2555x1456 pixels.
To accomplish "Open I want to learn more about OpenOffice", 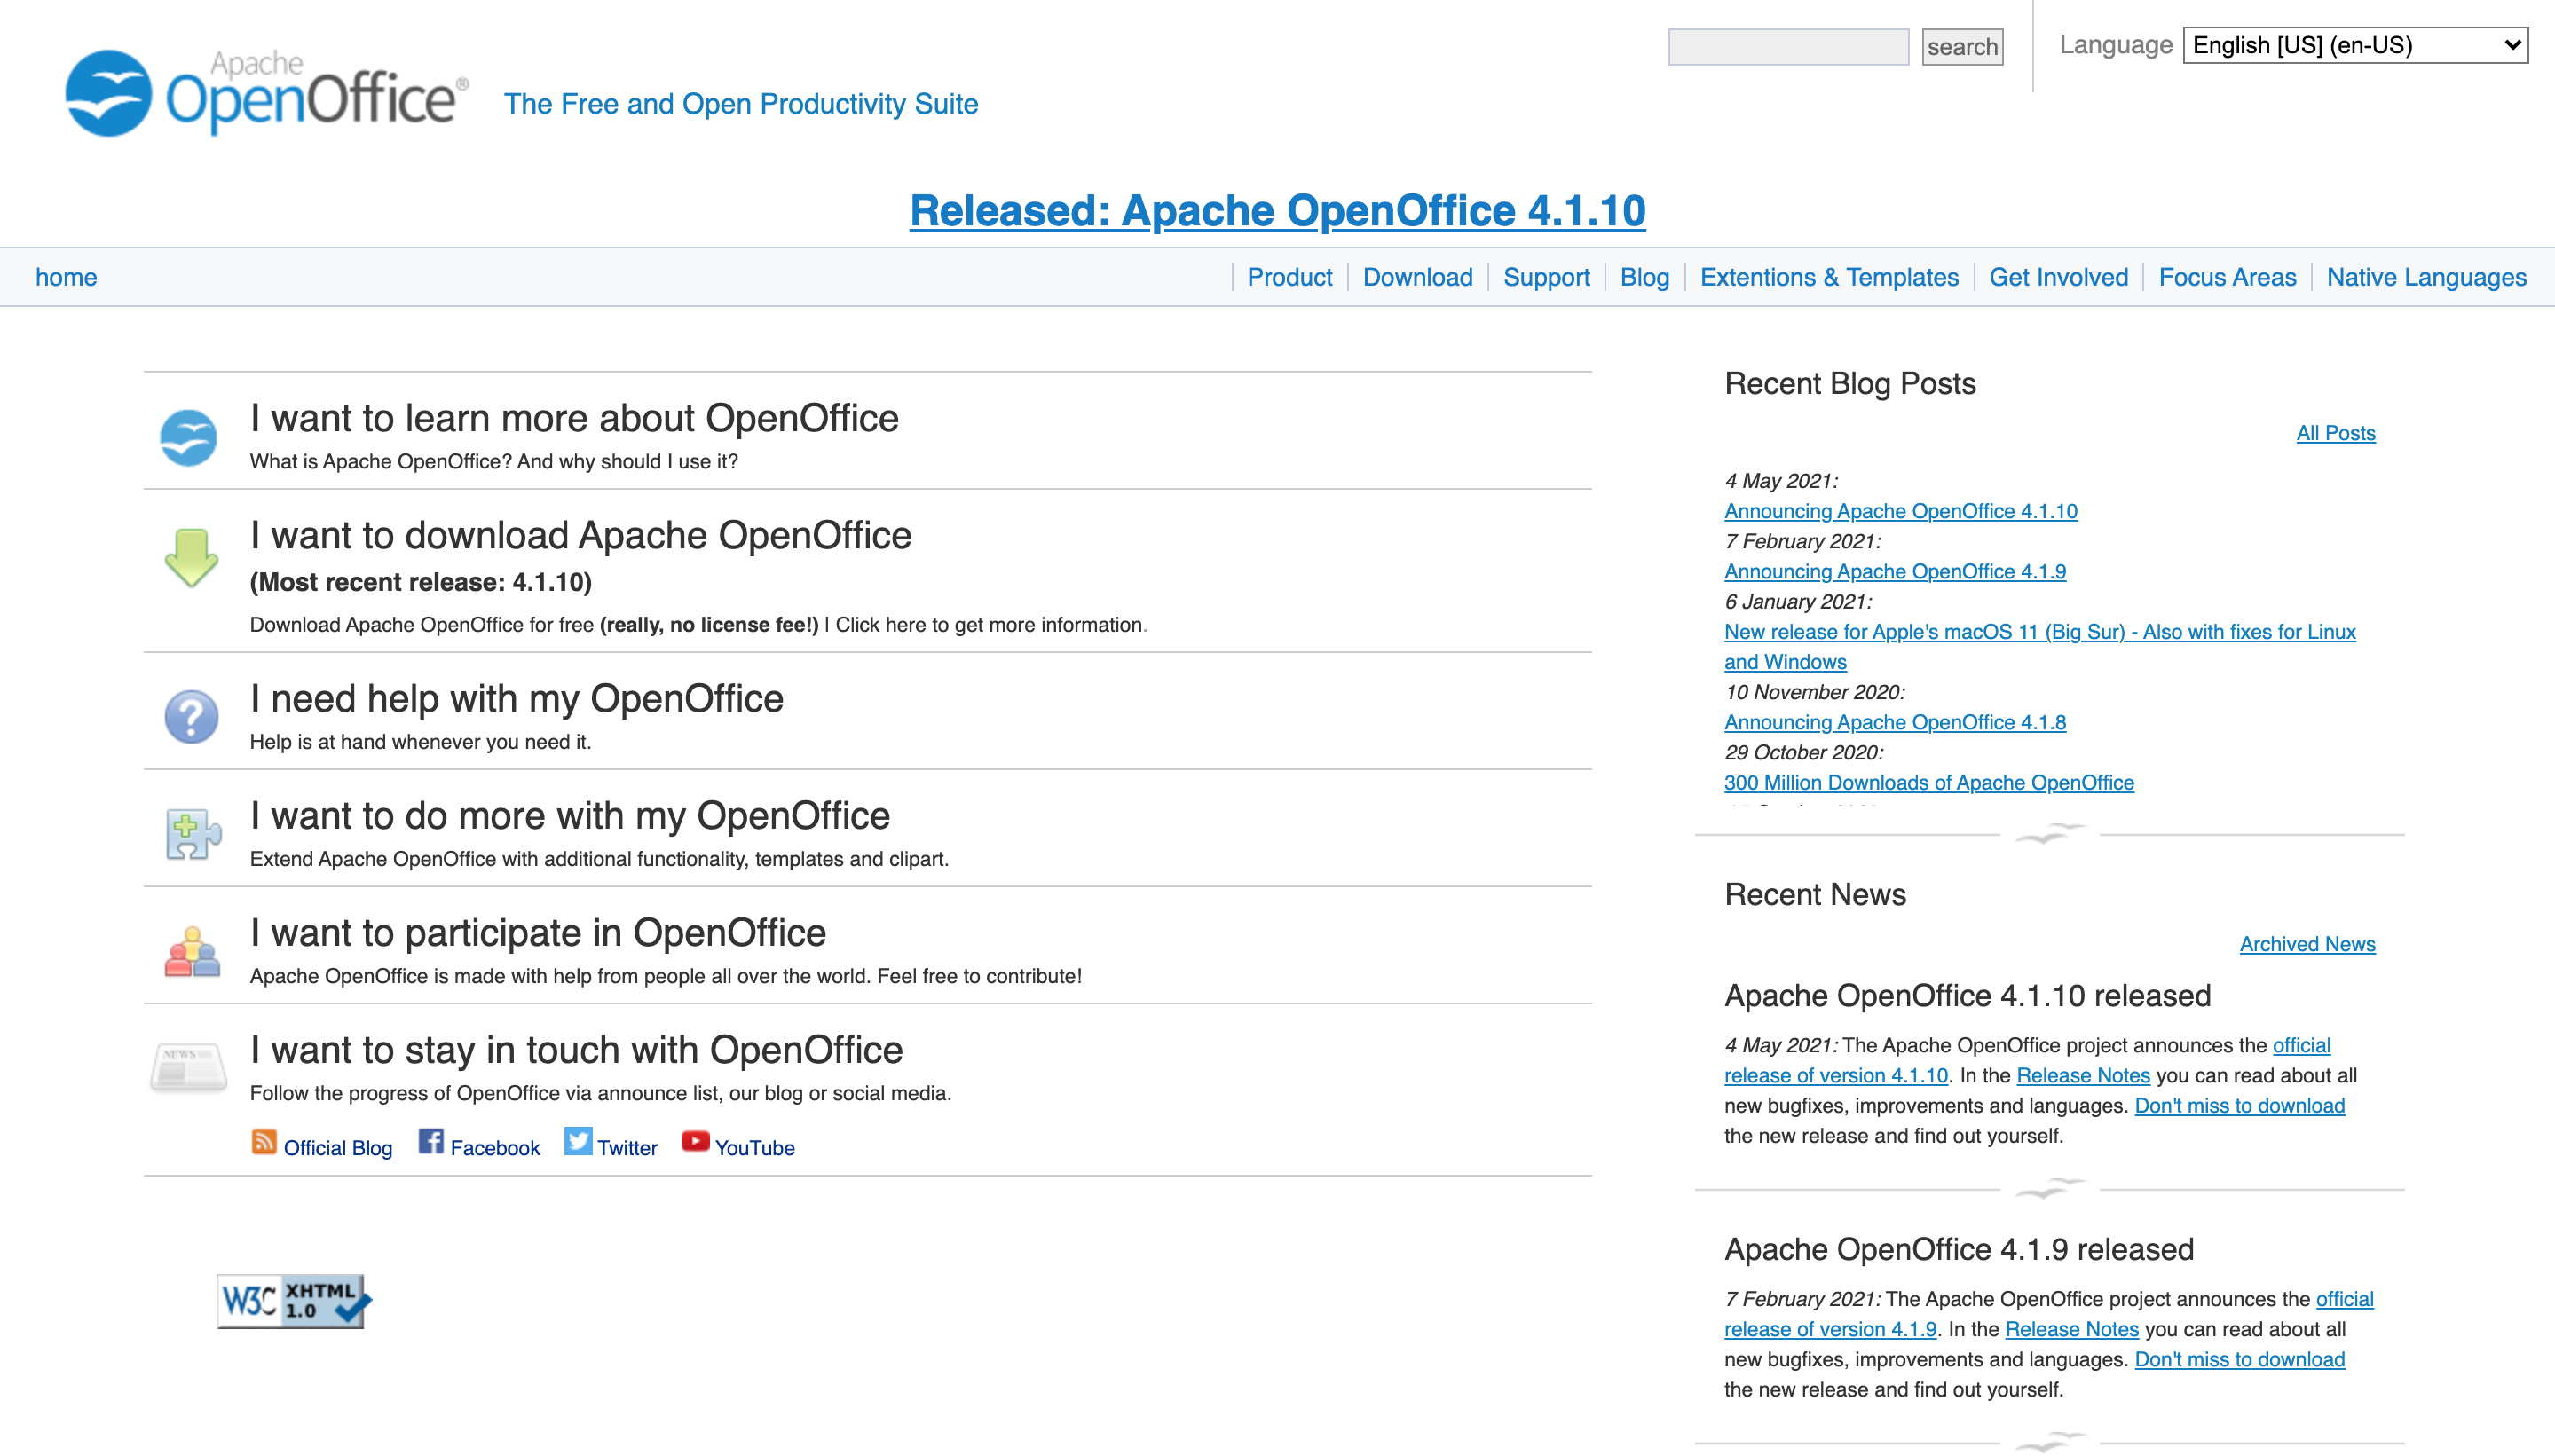I will point(574,418).
